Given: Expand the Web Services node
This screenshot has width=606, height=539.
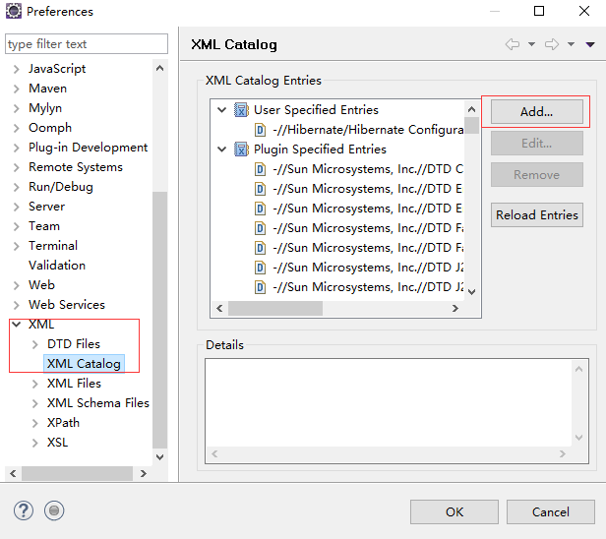Looking at the screenshot, I should [16, 305].
